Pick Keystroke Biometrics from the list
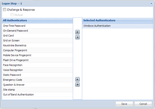The image size is (155, 109). [x=15, y=45]
